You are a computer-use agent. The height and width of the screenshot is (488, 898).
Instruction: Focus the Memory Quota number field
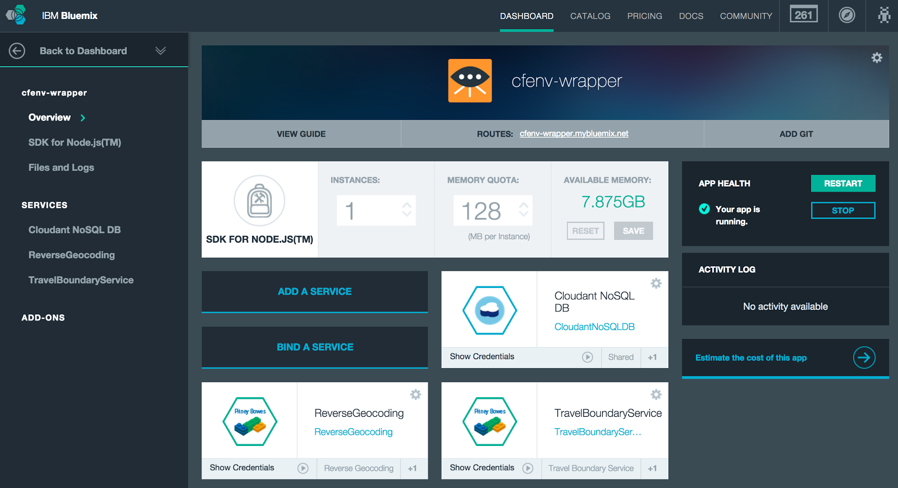coord(493,211)
